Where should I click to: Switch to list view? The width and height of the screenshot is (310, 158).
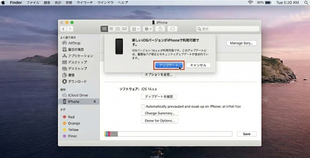[111, 29]
